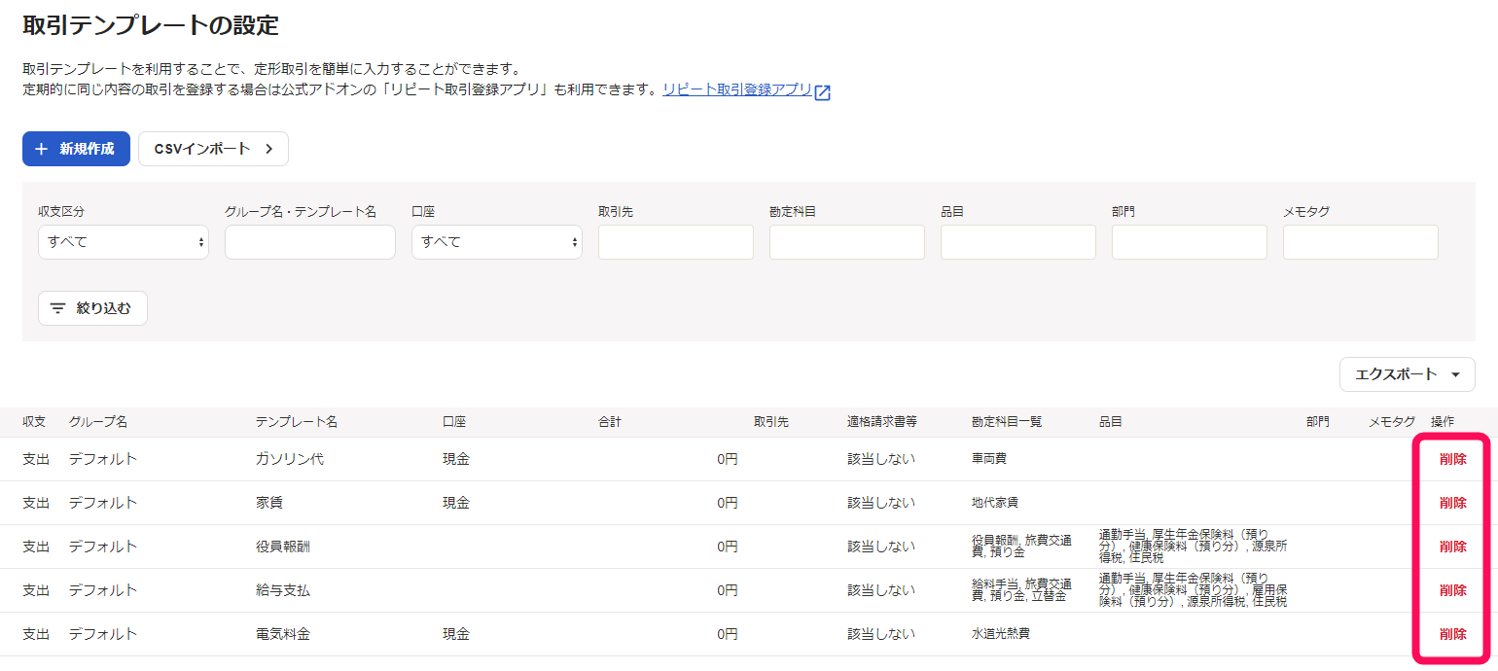This screenshot has height=671, width=1498.
Task: Click the テンプレート名 column header
Action: [297, 422]
